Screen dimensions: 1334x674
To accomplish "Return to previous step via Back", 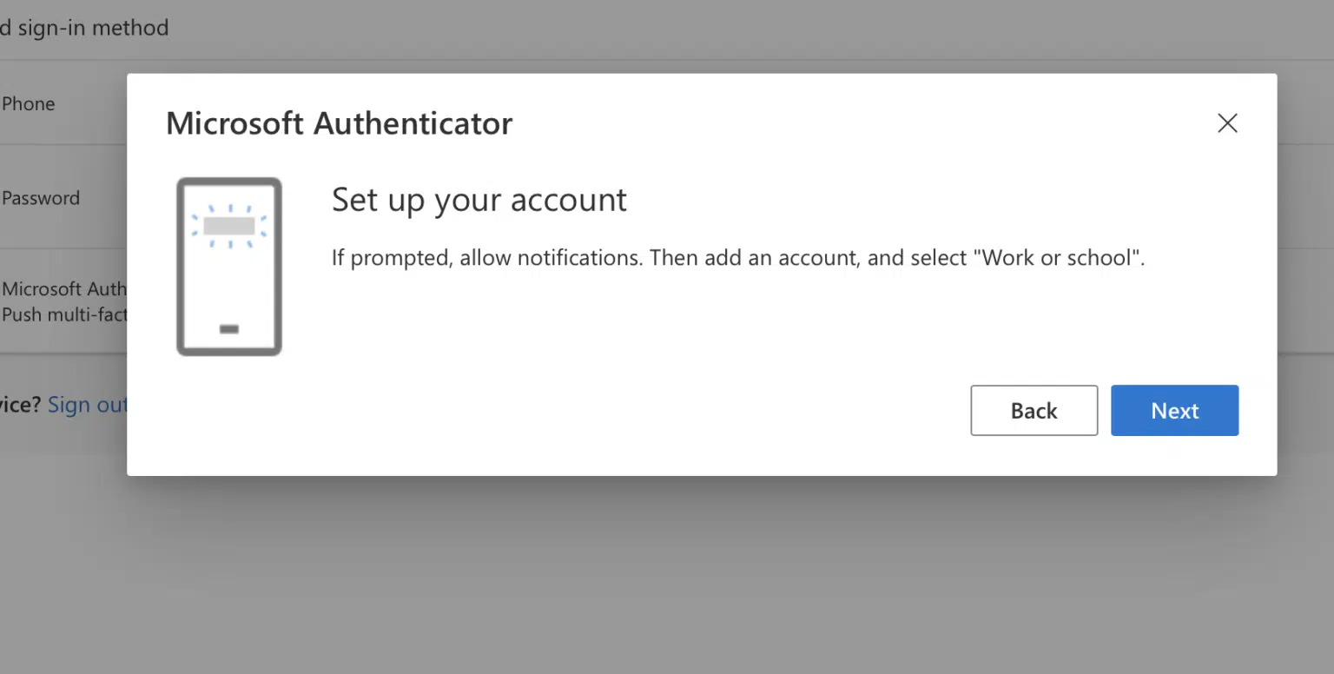I will pos(1034,410).
